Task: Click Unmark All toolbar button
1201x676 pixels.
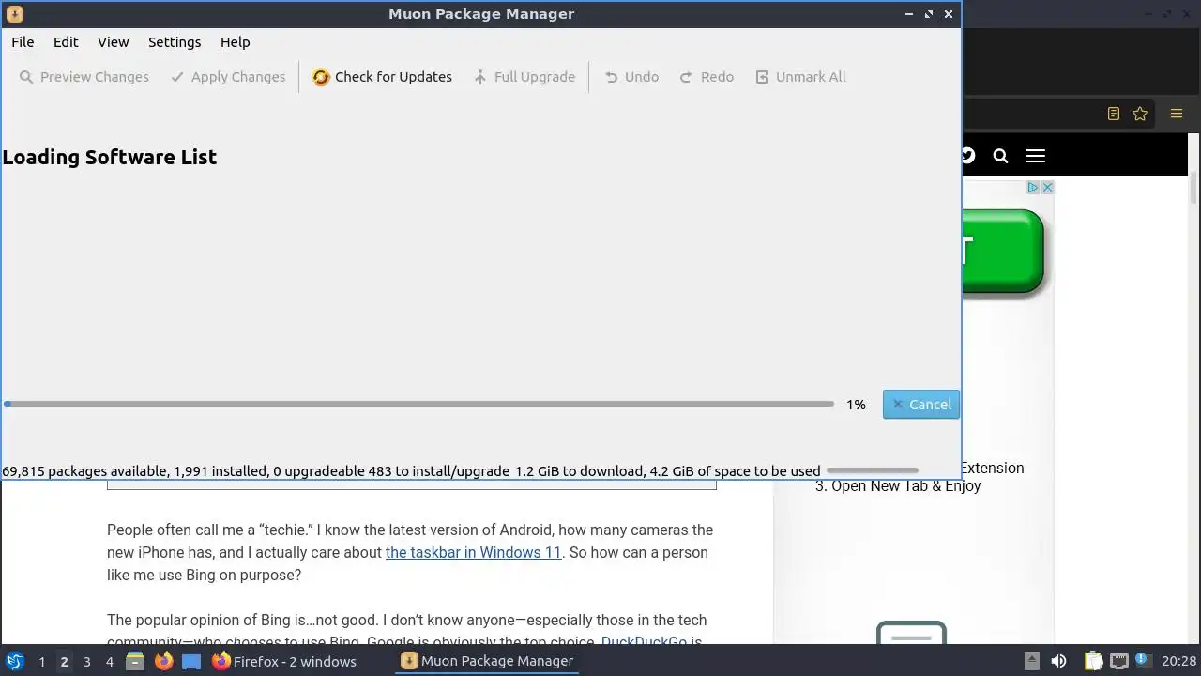Action: (800, 77)
